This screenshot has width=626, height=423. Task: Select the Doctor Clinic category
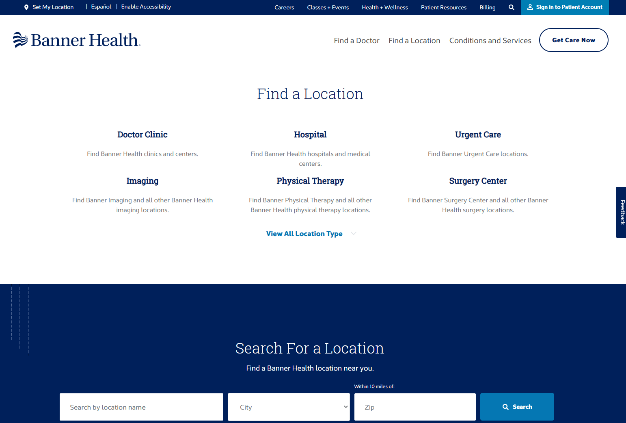142,134
